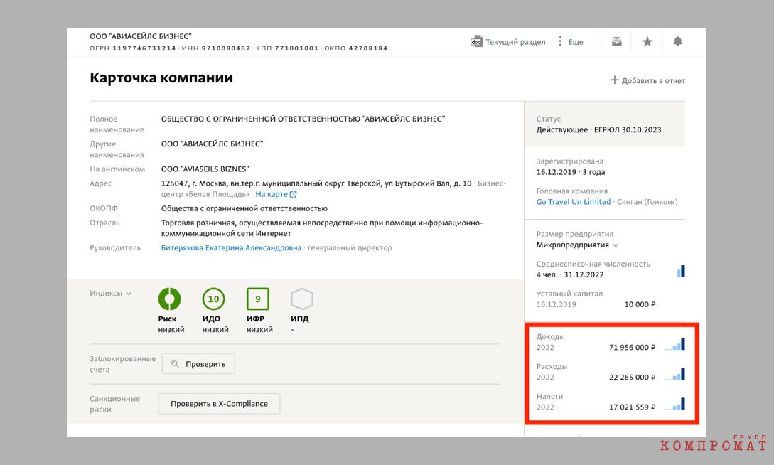Click the expenses value 22 265 000 ₽
This screenshot has width=774, height=465.
633,377
